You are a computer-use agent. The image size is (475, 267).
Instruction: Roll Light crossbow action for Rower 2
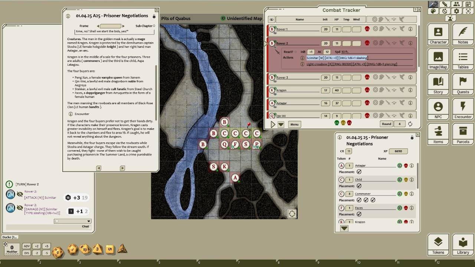point(352,64)
